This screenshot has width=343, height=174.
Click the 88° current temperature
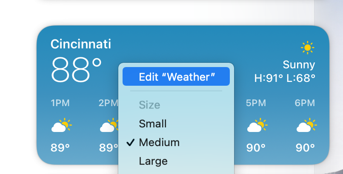pos(76,69)
